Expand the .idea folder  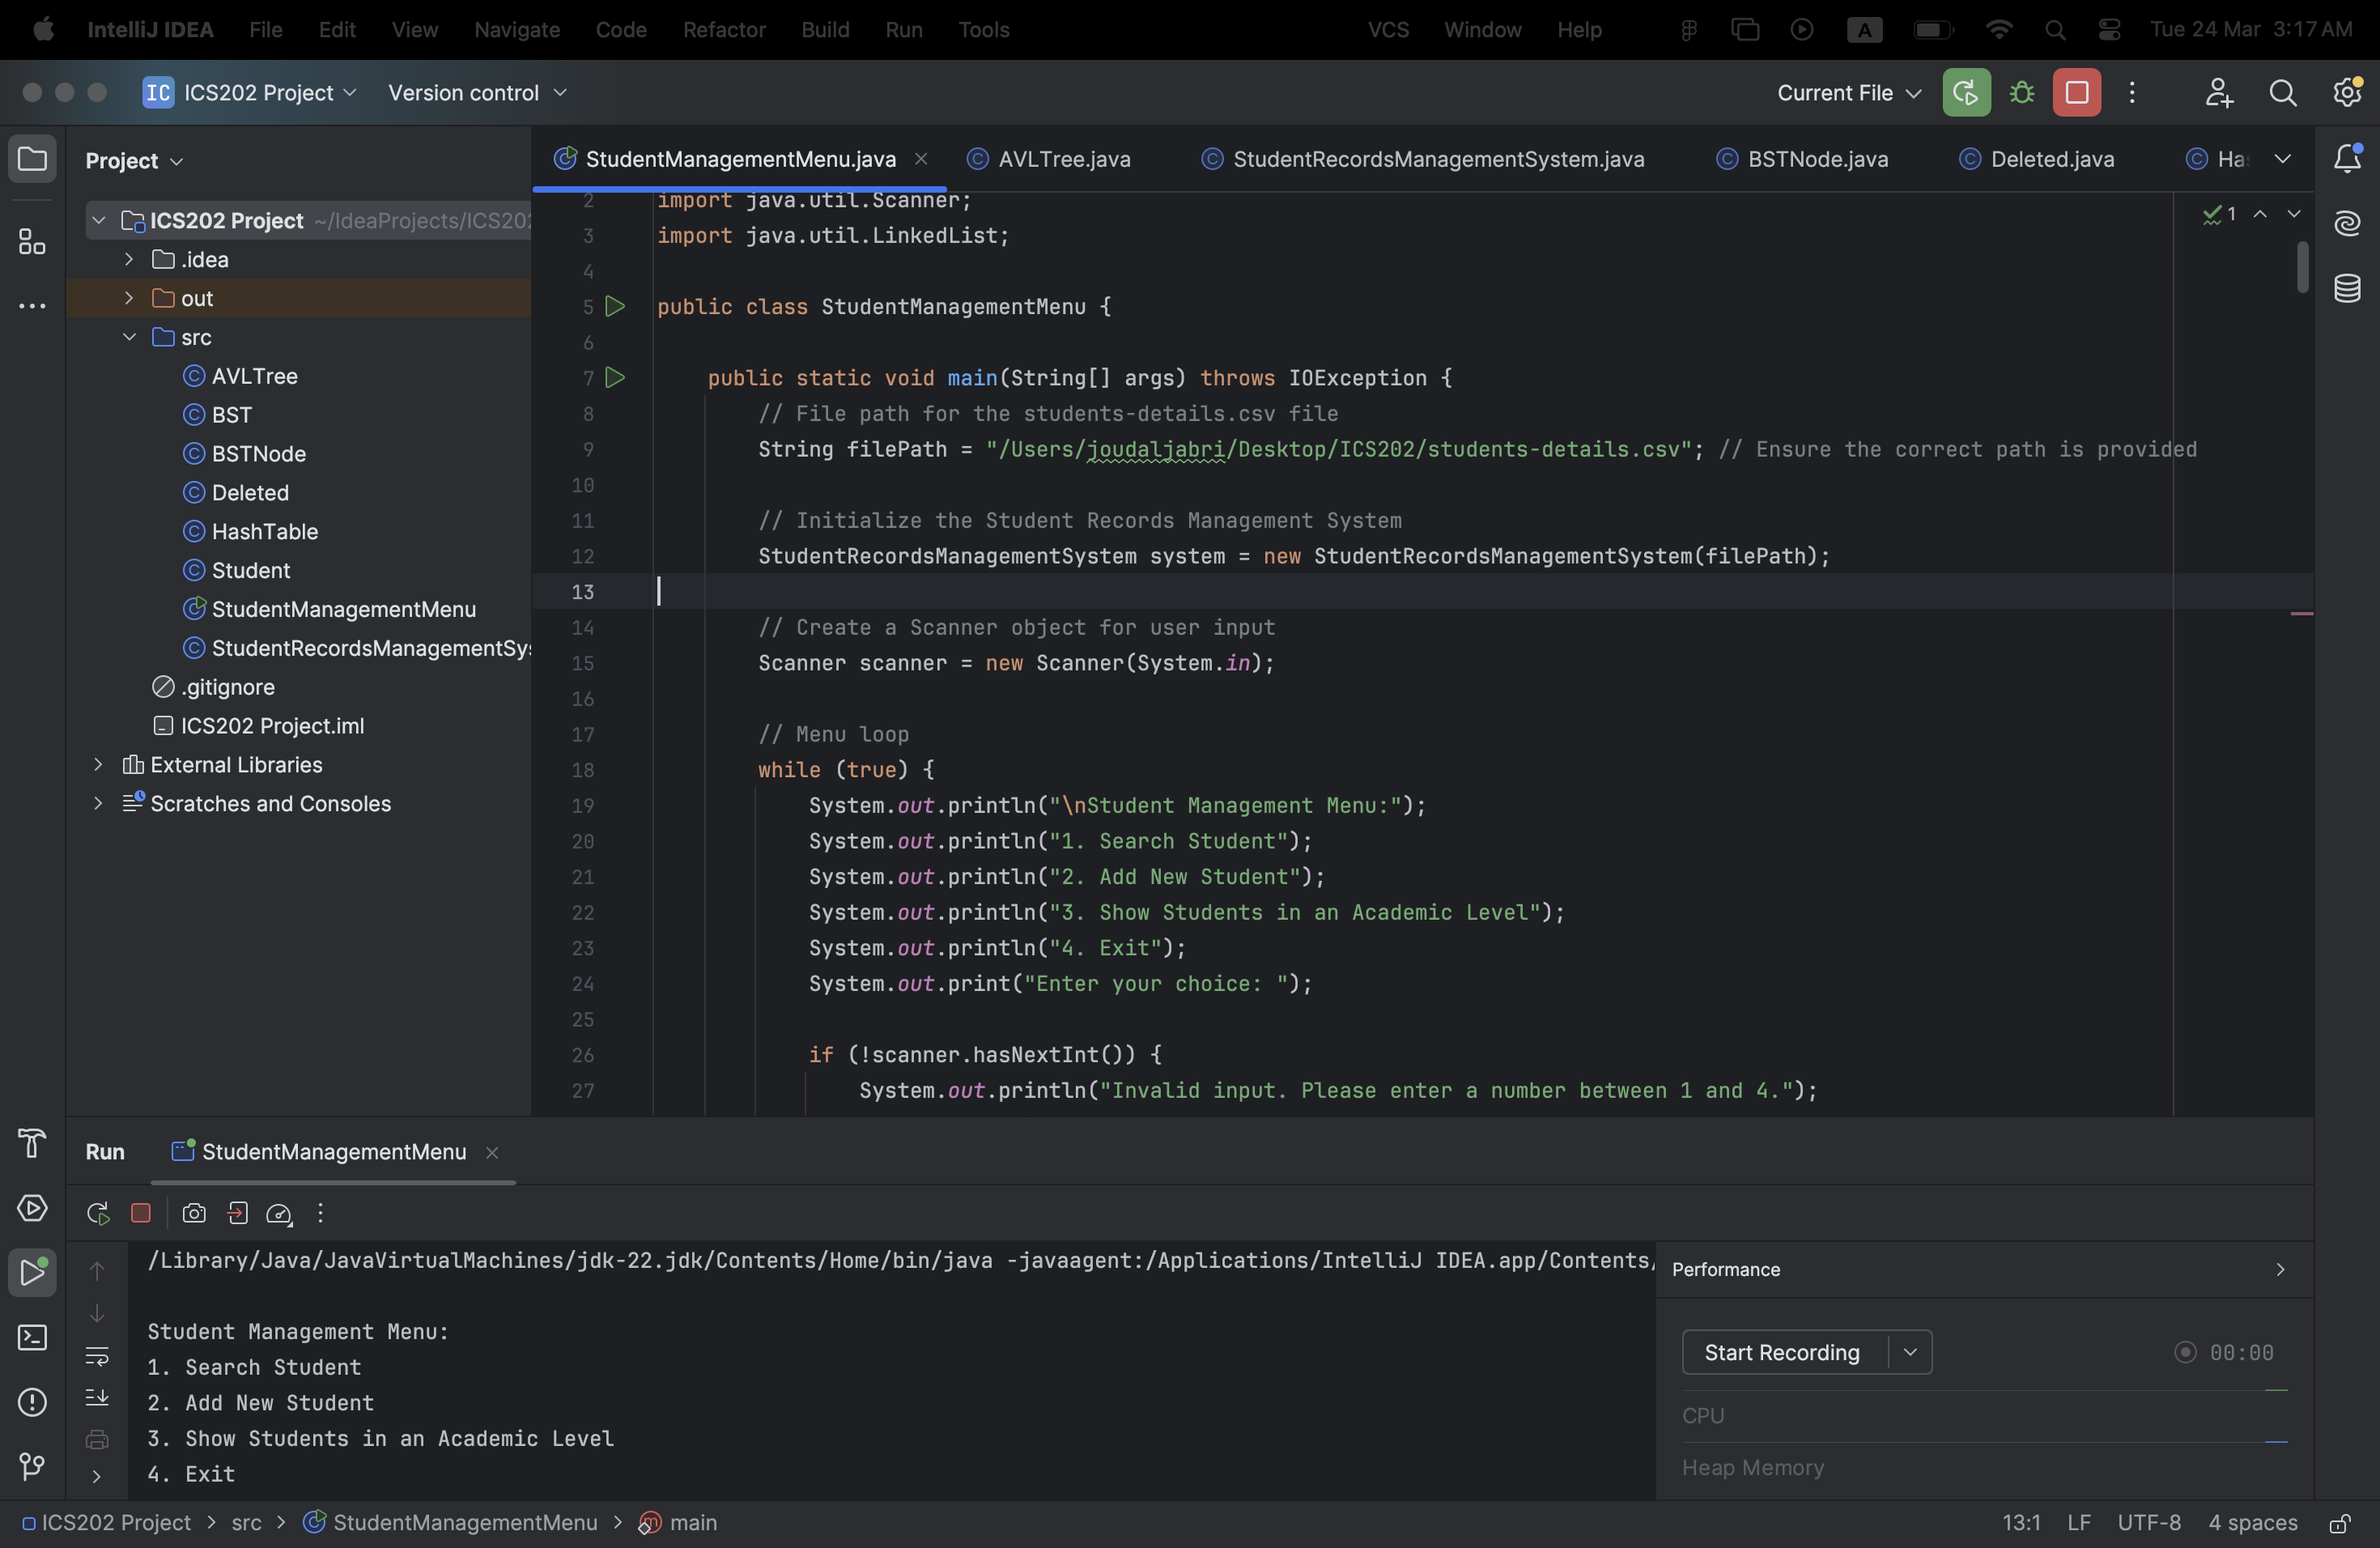coord(128,259)
